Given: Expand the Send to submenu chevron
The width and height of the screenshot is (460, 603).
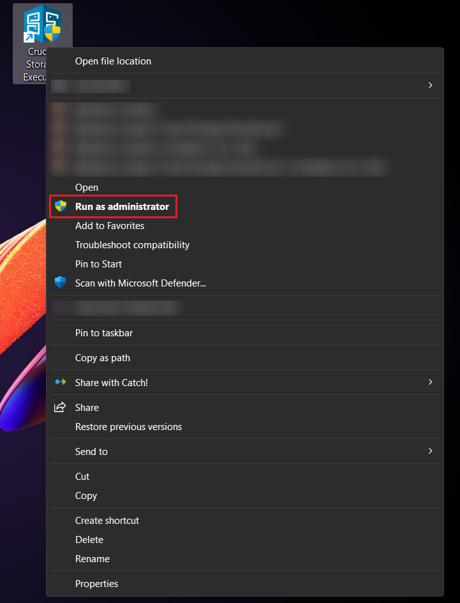Looking at the screenshot, I should pos(431,450).
